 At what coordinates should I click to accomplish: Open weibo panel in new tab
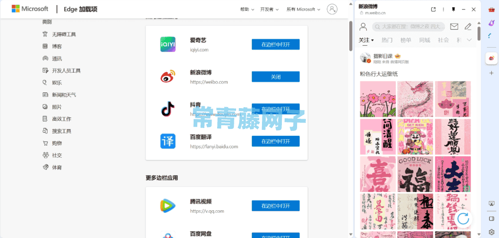433,10
